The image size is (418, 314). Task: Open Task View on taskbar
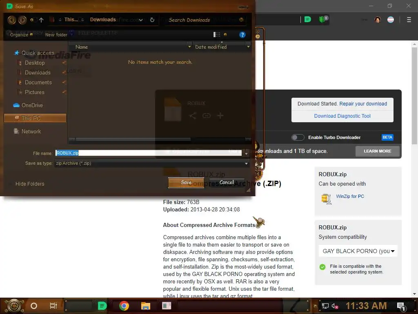coord(53,306)
